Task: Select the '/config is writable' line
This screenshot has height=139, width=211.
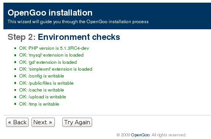Action: coord(41,76)
